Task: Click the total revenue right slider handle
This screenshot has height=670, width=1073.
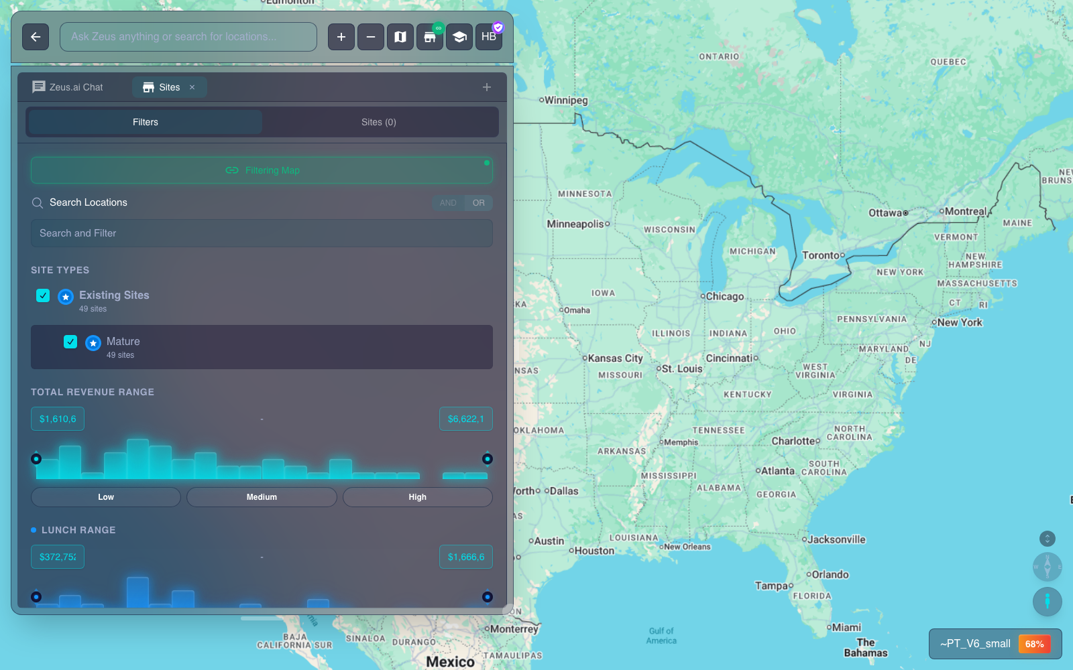Action: (x=488, y=459)
